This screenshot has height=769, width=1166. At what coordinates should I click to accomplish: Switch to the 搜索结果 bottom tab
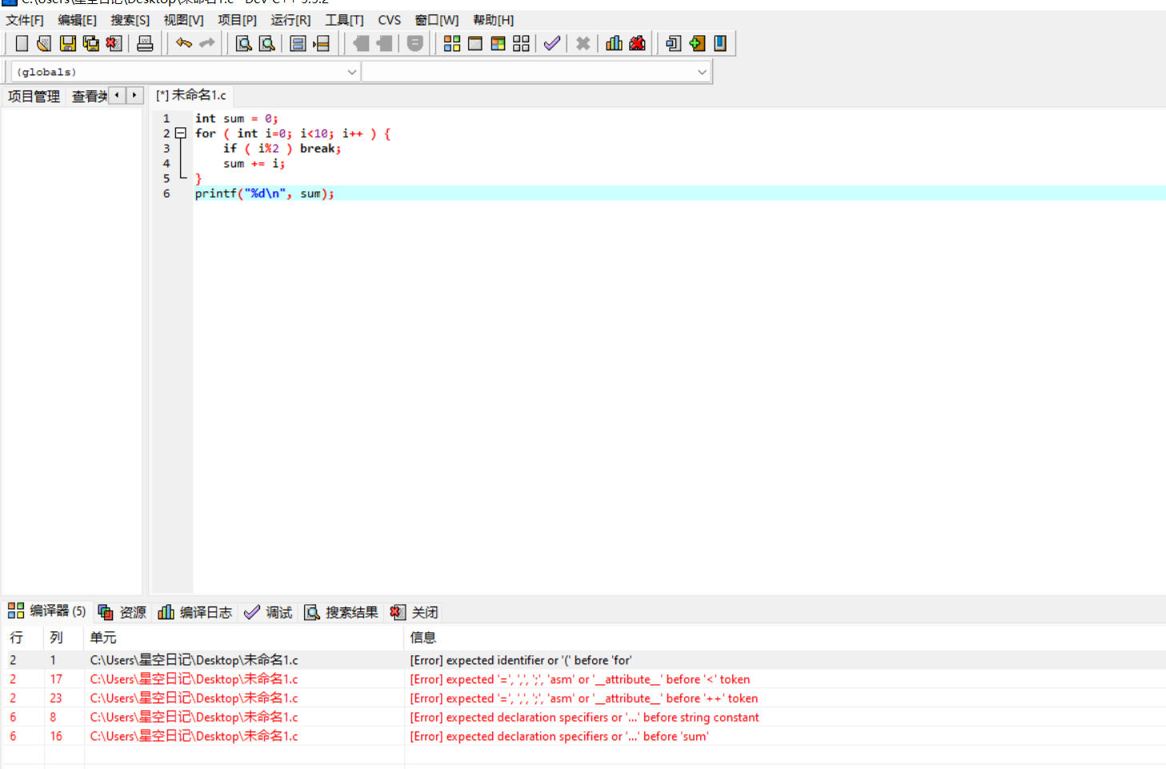pos(342,612)
